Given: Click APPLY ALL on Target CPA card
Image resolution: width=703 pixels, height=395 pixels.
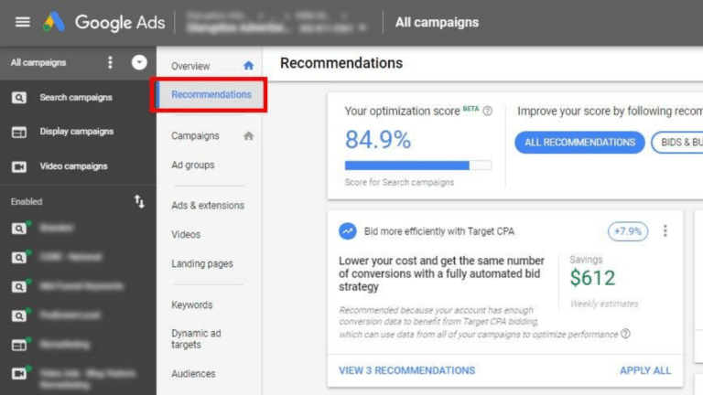Looking at the screenshot, I should coord(645,370).
